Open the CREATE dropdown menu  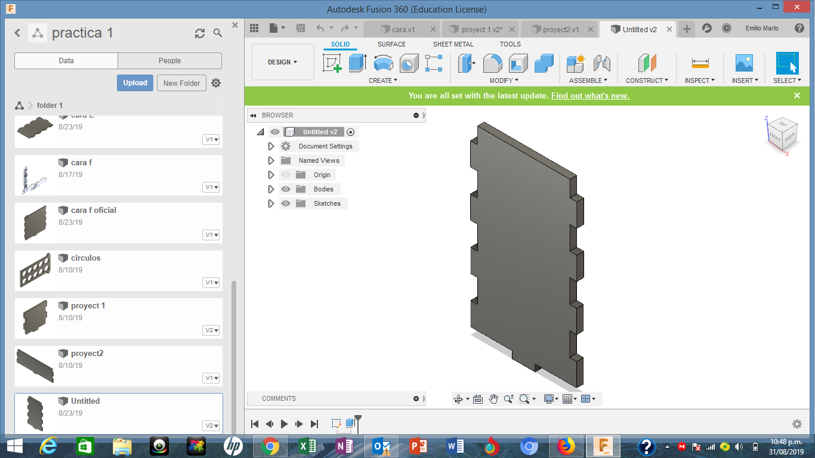382,81
